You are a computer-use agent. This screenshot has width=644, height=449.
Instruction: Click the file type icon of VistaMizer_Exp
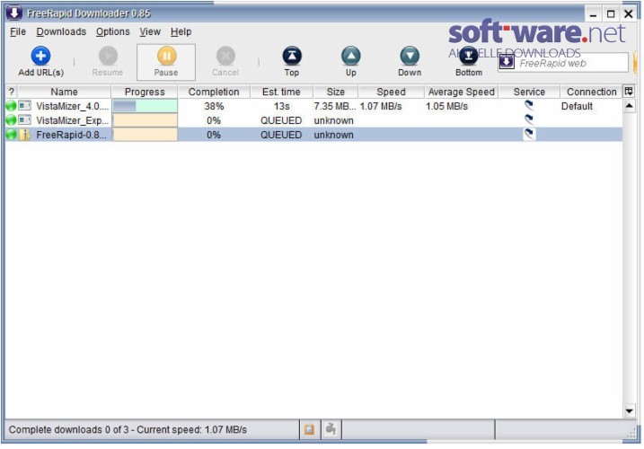[24, 120]
